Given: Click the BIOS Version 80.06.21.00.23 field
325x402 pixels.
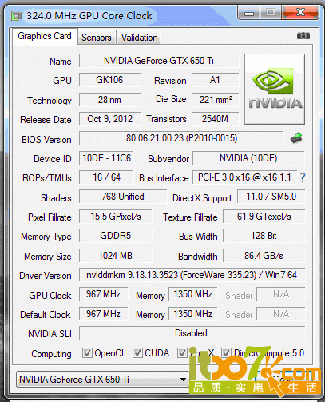Looking at the screenshot, I should tap(181, 138).
